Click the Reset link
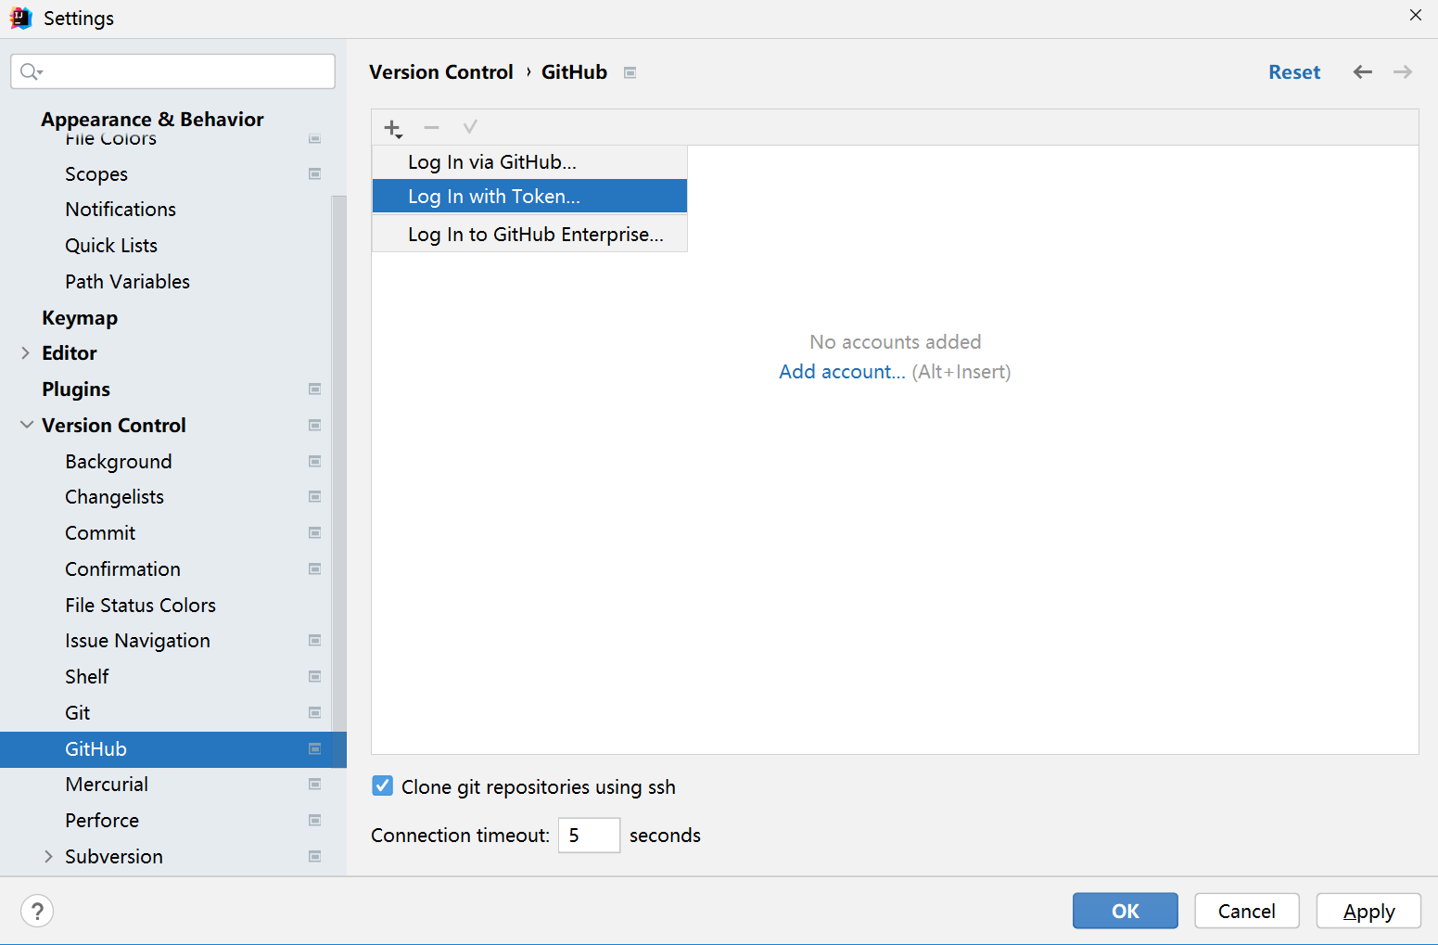 [1294, 72]
